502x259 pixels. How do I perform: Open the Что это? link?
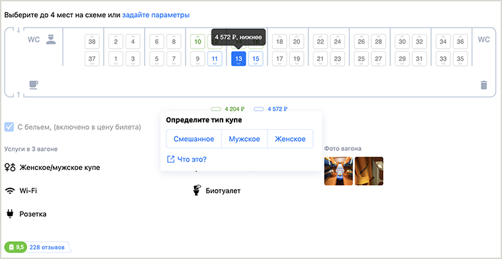(x=192, y=159)
